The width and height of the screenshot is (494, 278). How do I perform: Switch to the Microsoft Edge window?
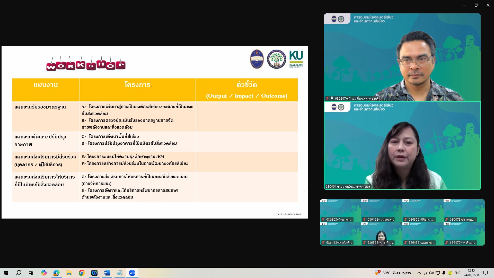click(x=56, y=273)
